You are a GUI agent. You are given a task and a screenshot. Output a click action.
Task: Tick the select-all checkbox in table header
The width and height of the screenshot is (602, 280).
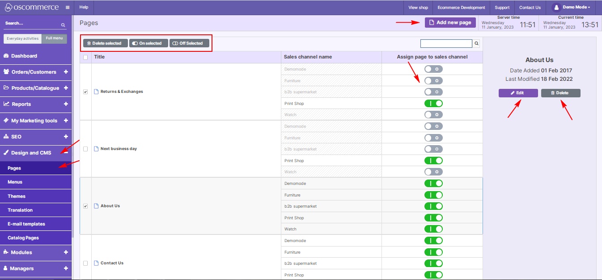(x=85, y=57)
